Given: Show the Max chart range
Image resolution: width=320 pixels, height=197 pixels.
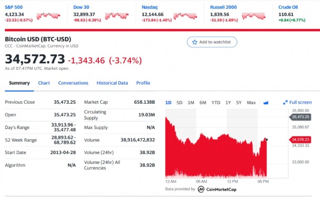Looking at the screenshot, I should [x=251, y=102].
